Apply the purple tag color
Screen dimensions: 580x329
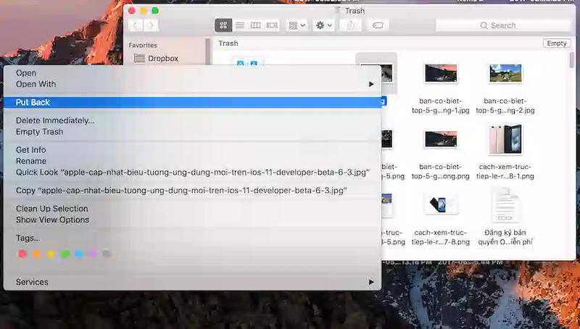coord(93,254)
